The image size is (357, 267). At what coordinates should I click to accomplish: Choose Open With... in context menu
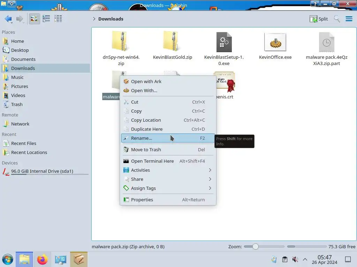tap(168, 91)
